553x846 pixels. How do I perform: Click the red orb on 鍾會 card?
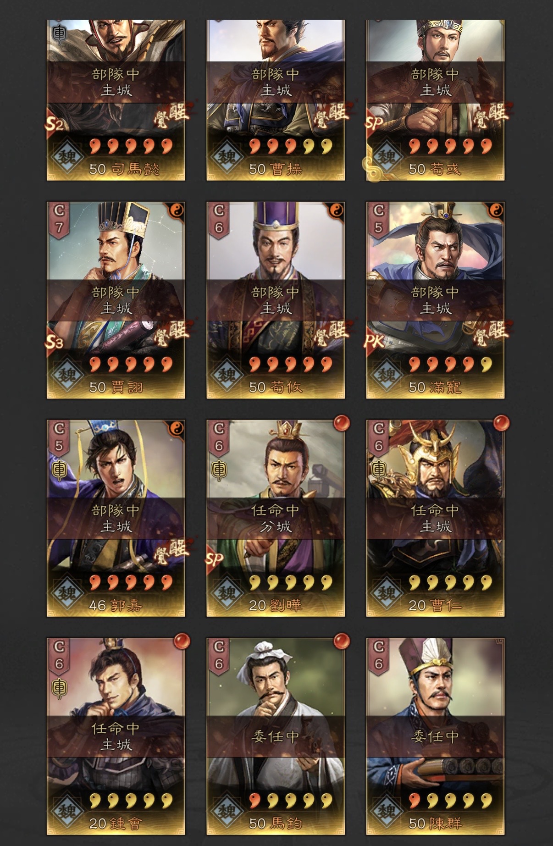182,641
